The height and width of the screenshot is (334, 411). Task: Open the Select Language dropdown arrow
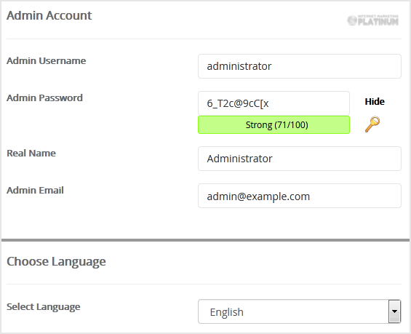pyautogui.click(x=394, y=311)
